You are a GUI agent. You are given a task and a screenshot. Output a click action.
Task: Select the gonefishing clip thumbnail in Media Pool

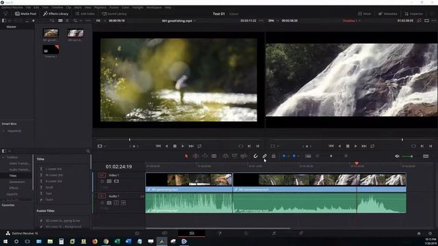tap(51, 33)
